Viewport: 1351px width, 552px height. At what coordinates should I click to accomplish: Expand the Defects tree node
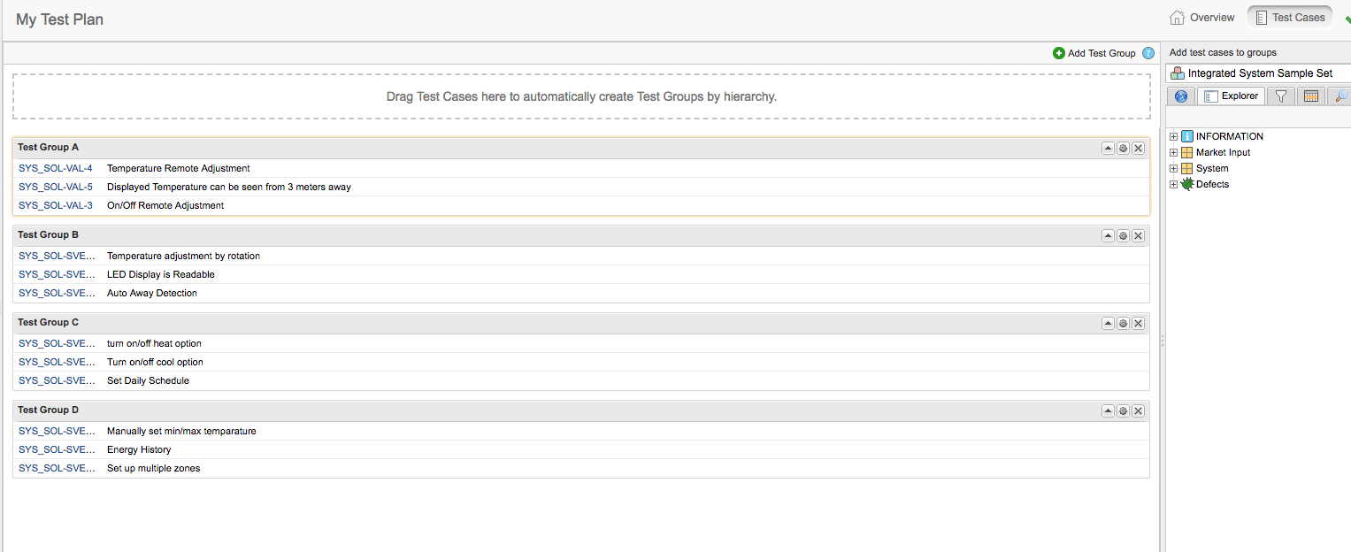pos(1174,184)
